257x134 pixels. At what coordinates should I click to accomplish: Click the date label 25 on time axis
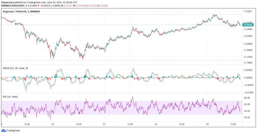(x=207, y=124)
